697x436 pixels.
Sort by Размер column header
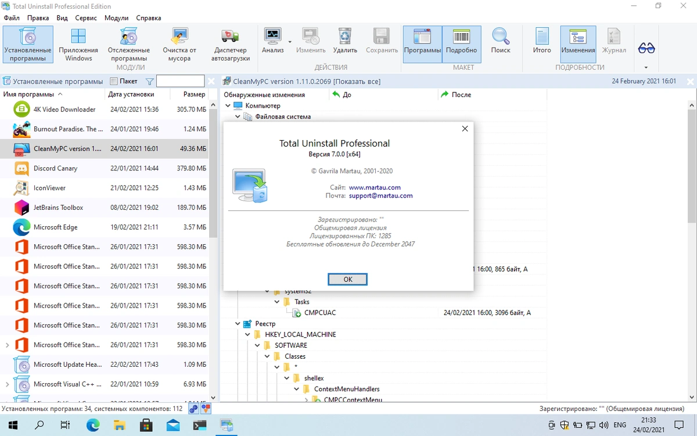(189, 94)
